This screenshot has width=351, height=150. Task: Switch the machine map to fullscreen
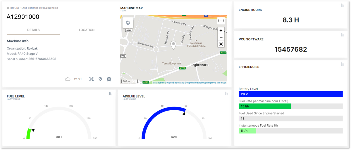pyautogui.click(x=221, y=44)
